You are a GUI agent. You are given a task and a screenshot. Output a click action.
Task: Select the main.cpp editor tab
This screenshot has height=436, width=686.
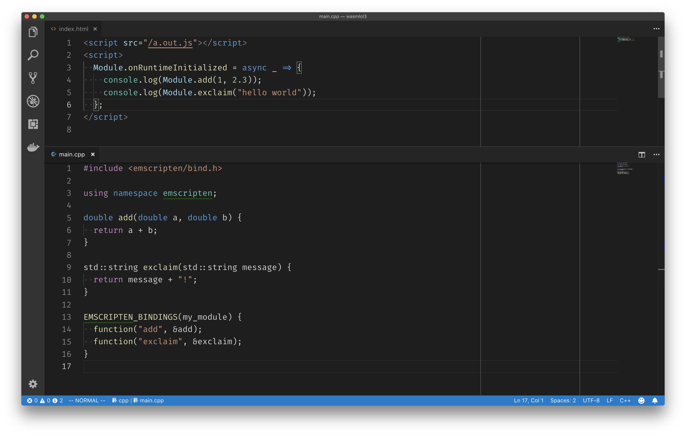click(x=72, y=154)
